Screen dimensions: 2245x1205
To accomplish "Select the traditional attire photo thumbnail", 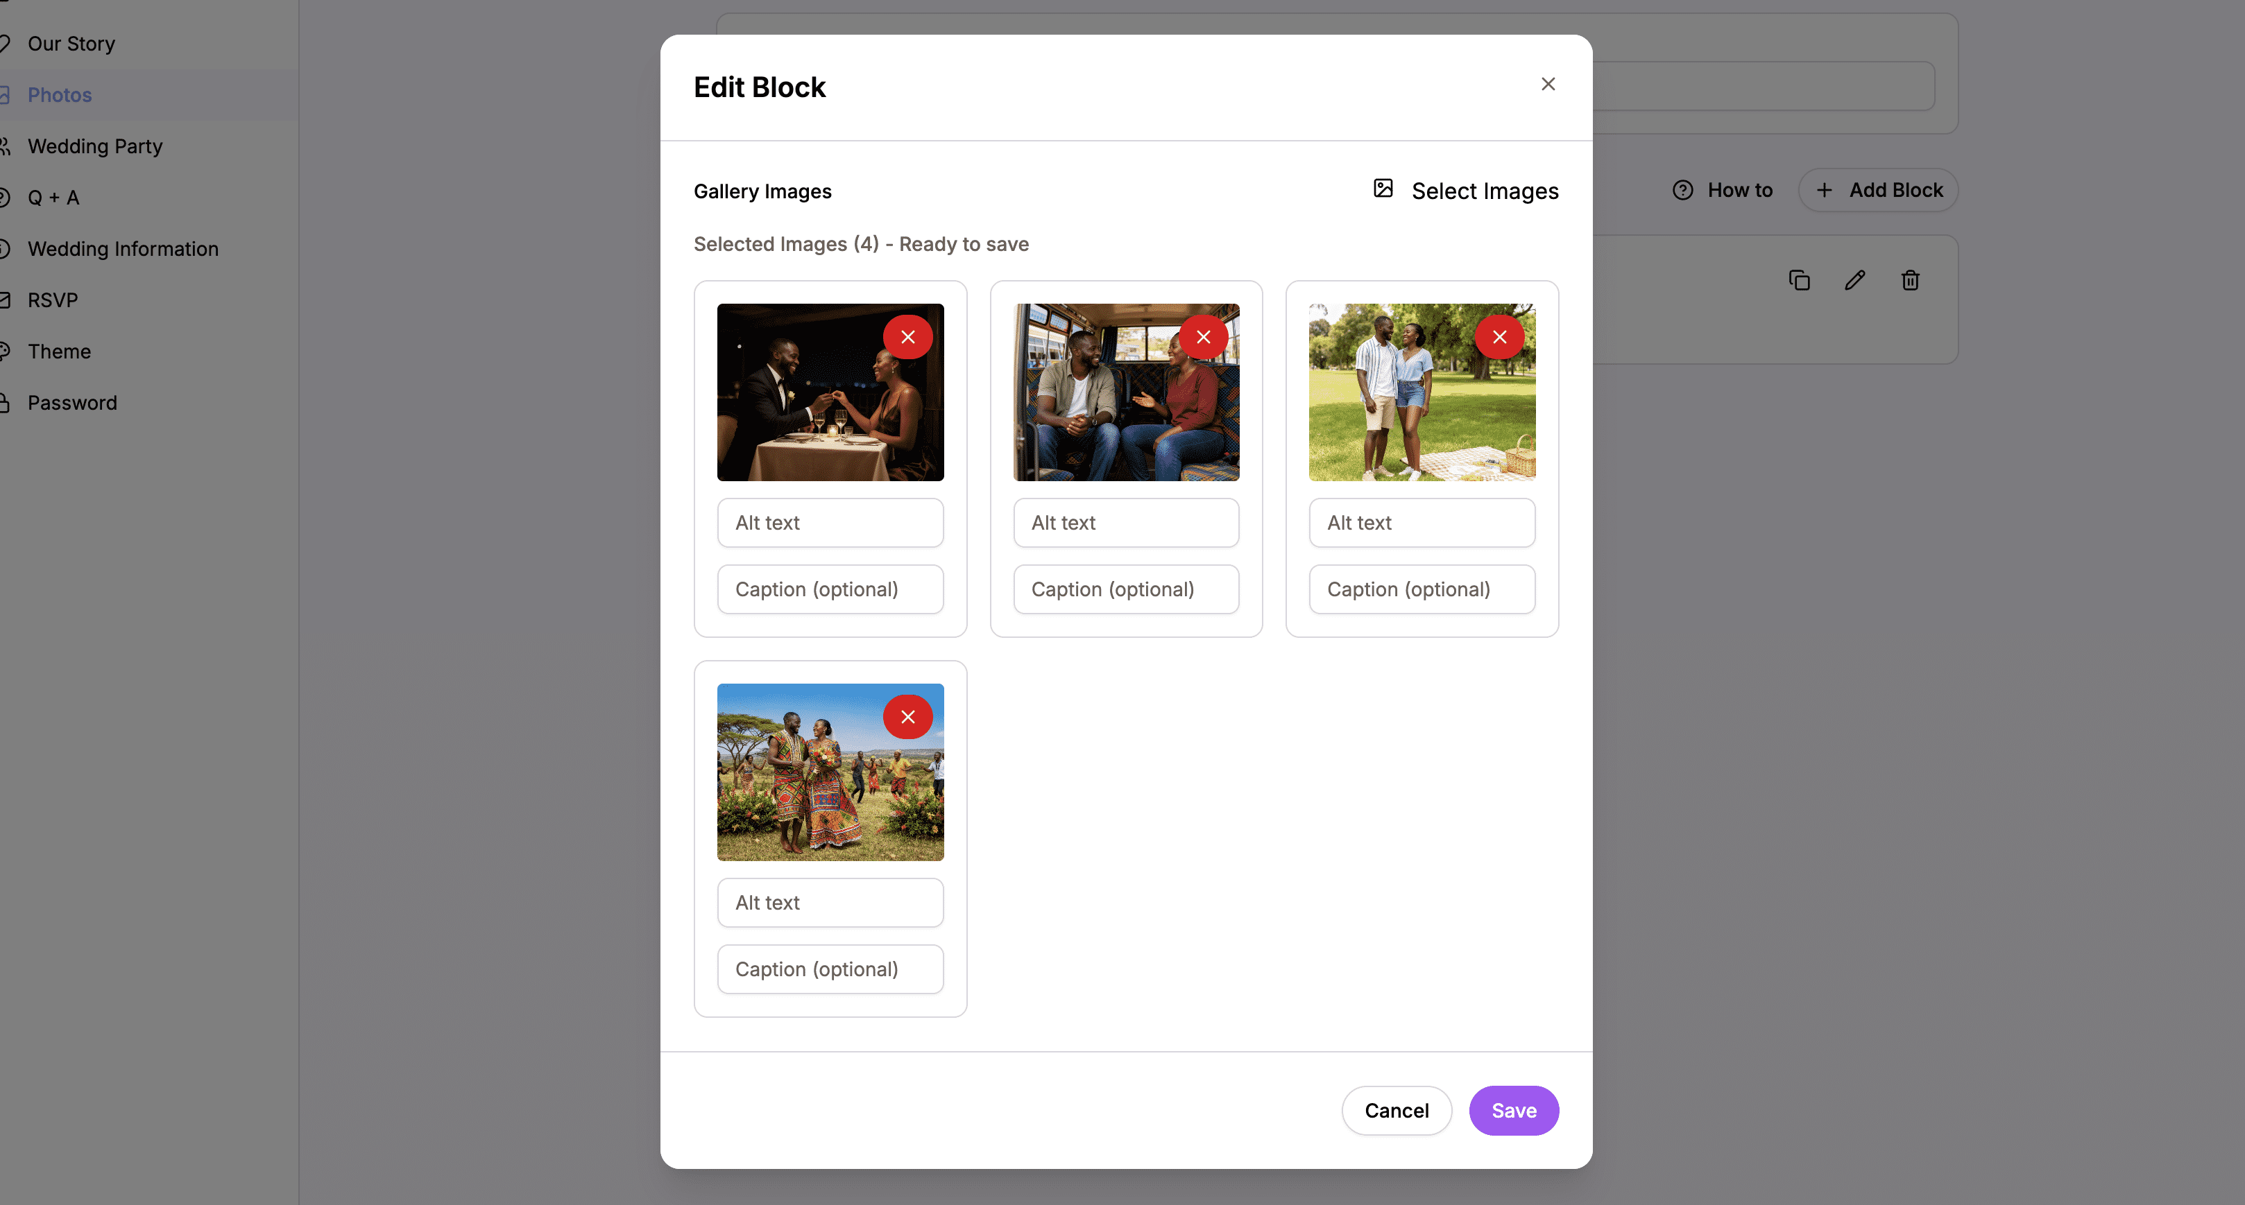I will click(x=830, y=772).
